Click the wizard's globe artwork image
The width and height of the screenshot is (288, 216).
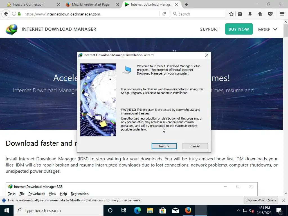pos(98,100)
